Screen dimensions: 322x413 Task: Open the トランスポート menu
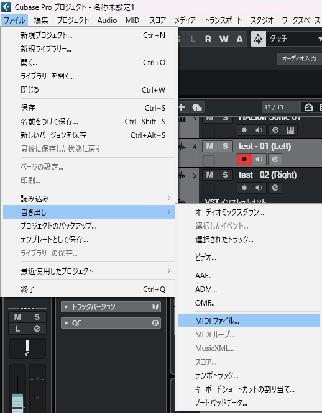[223, 20]
